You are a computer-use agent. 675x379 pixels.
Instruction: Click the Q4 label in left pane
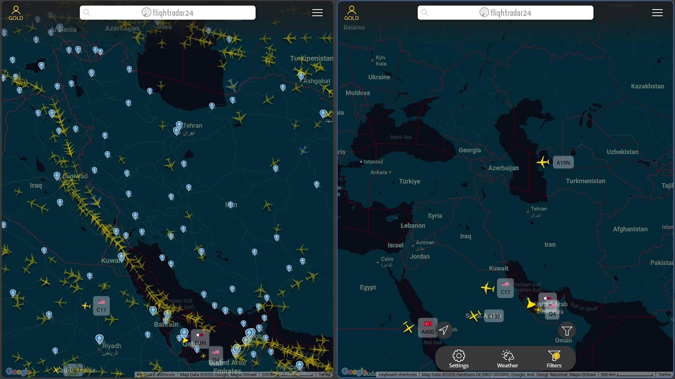(x=216, y=356)
